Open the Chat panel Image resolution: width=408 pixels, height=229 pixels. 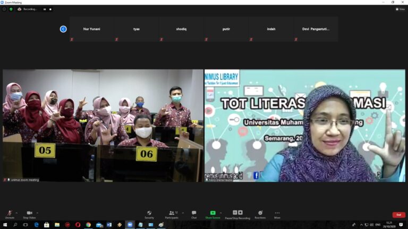click(x=194, y=213)
